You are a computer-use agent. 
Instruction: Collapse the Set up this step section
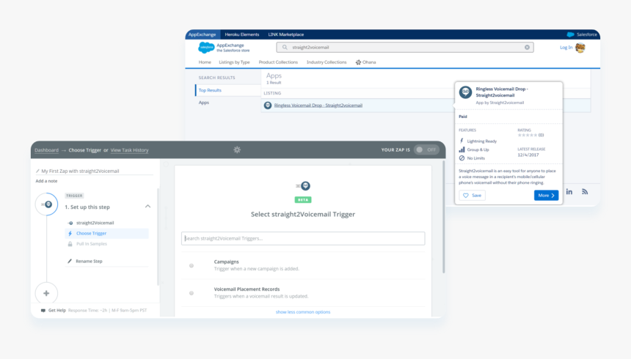point(147,207)
